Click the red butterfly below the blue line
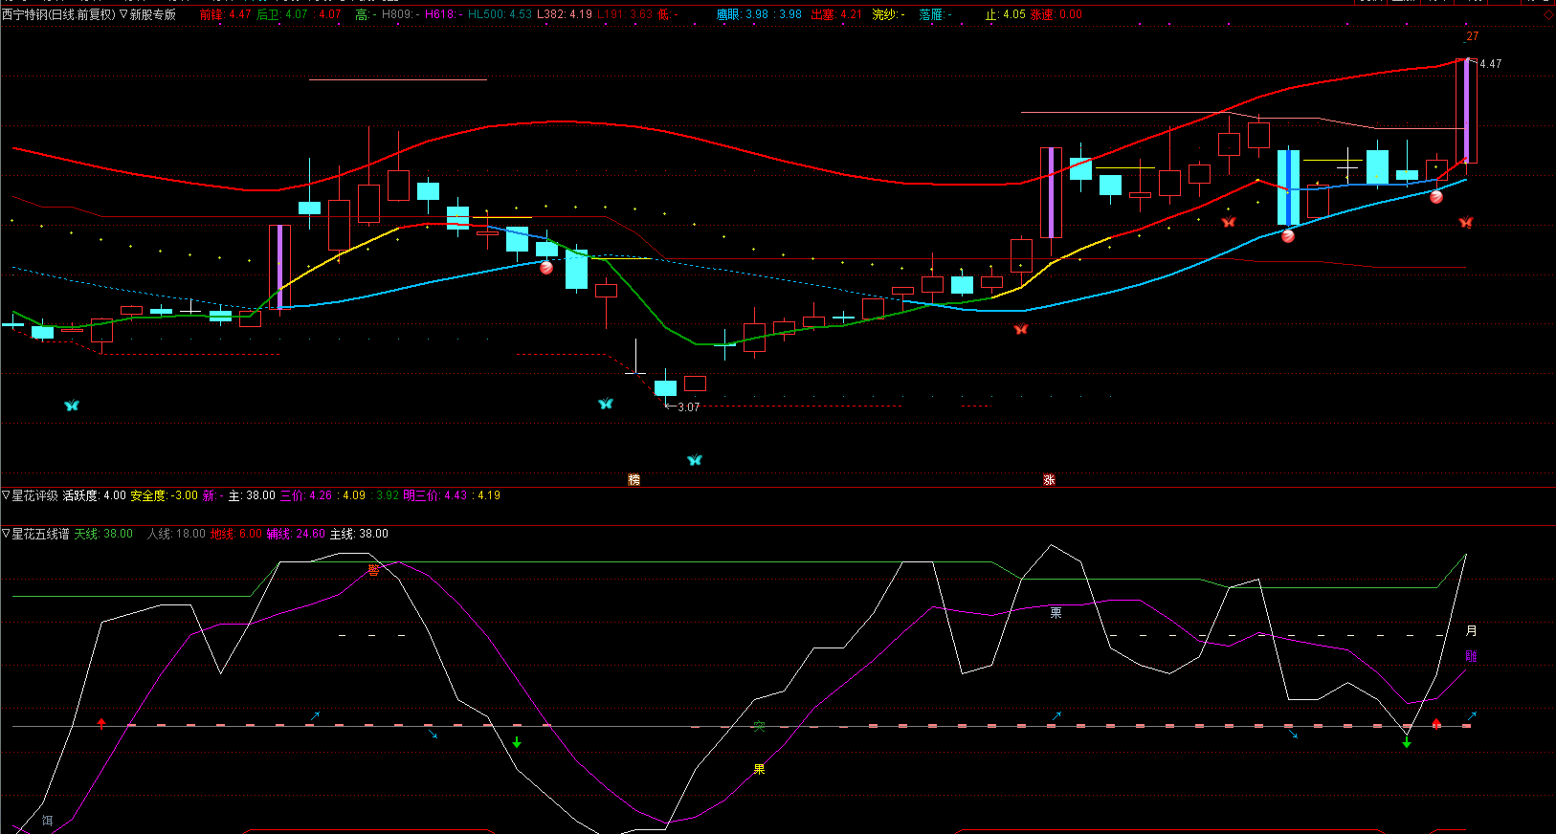This screenshot has height=834, width=1556. [1021, 329]
